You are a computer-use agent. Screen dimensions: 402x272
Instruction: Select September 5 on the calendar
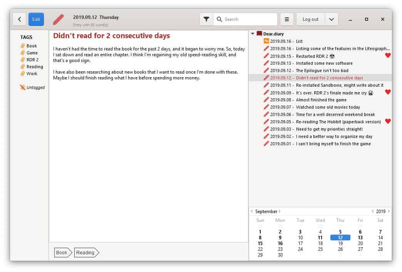pos(340,232)
